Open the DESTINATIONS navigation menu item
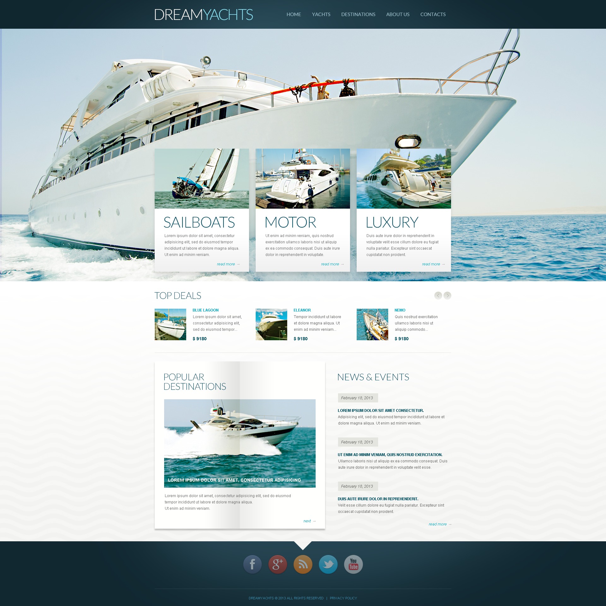This screenshot has width=606, height=606. (x=358, y=15)
